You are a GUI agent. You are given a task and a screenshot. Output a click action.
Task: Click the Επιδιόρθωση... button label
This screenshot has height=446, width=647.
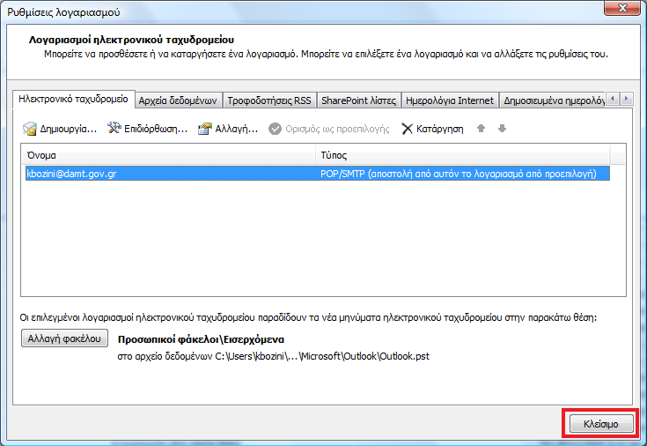(x=156, y=129)
